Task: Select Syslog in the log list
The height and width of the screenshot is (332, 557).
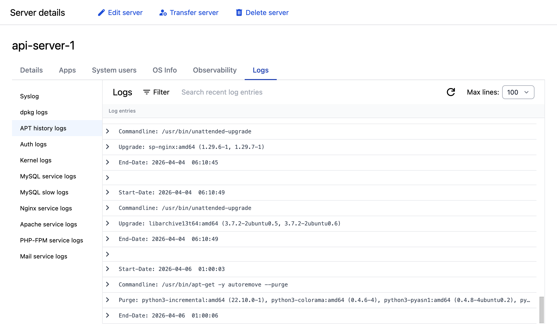Action: (29, 96)
